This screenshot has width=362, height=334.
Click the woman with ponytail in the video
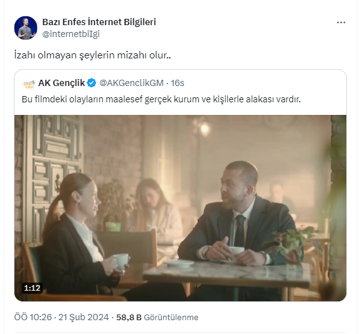coord(78,234)
